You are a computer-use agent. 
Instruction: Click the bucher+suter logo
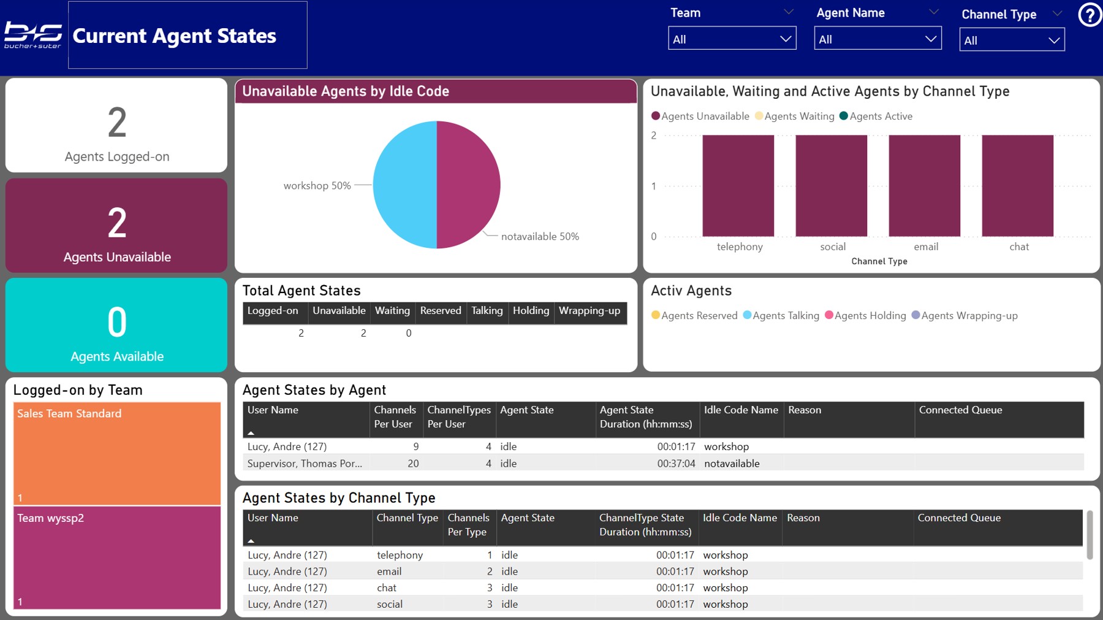[33, 36]
